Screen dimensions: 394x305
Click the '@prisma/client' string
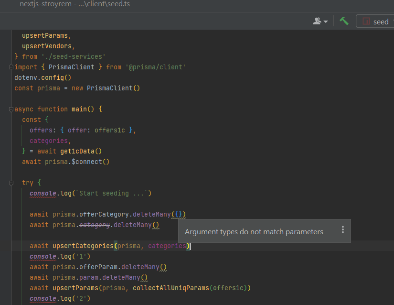click(x=156, y=67)
